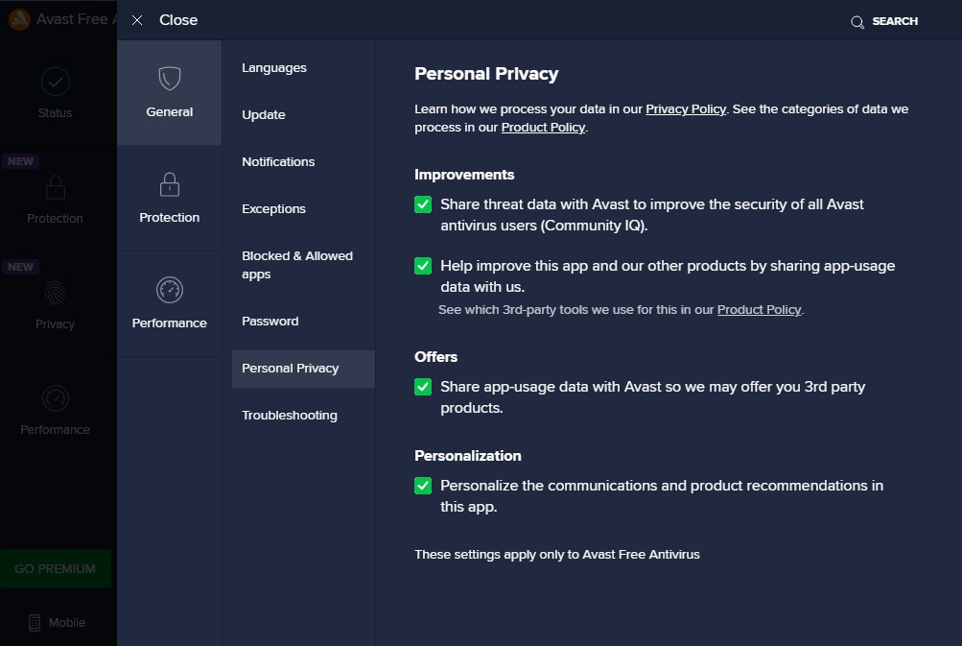This screenshot has height=646, width=962.
Task: Uncheck 3rd party product offers checkbox
Action: tap(423, 387)
